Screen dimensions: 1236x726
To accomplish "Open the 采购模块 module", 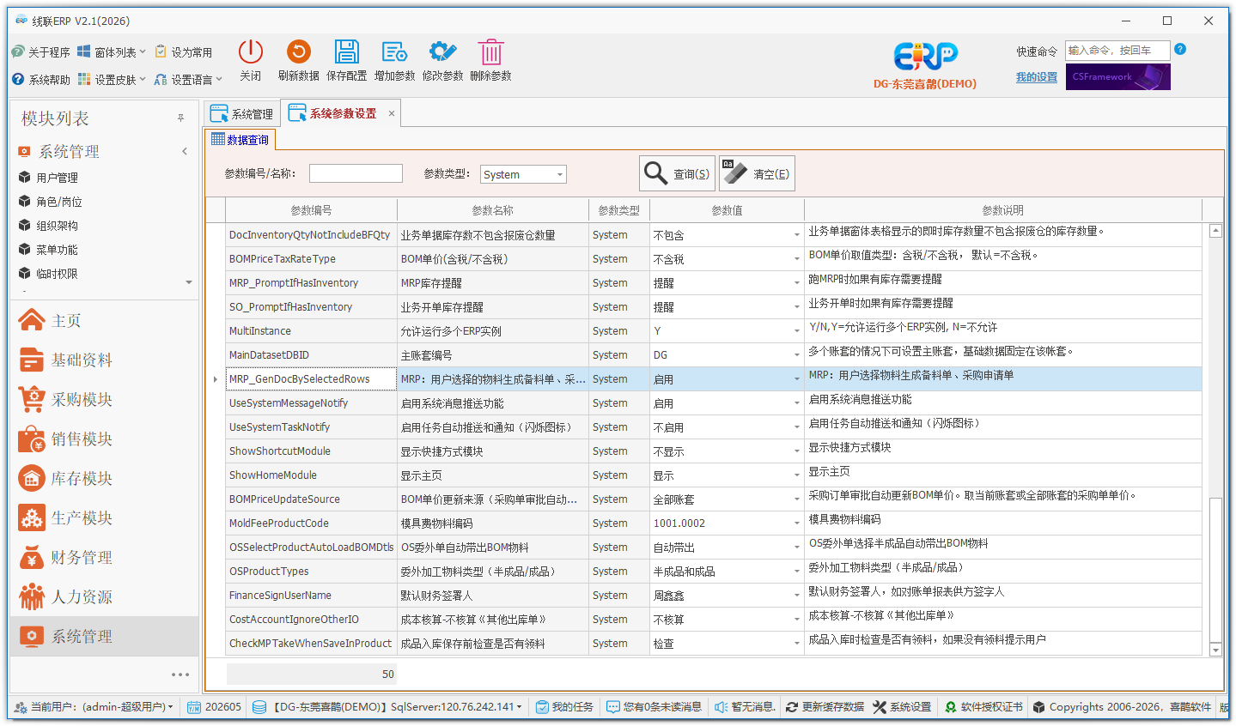I will tap(104, 400).
